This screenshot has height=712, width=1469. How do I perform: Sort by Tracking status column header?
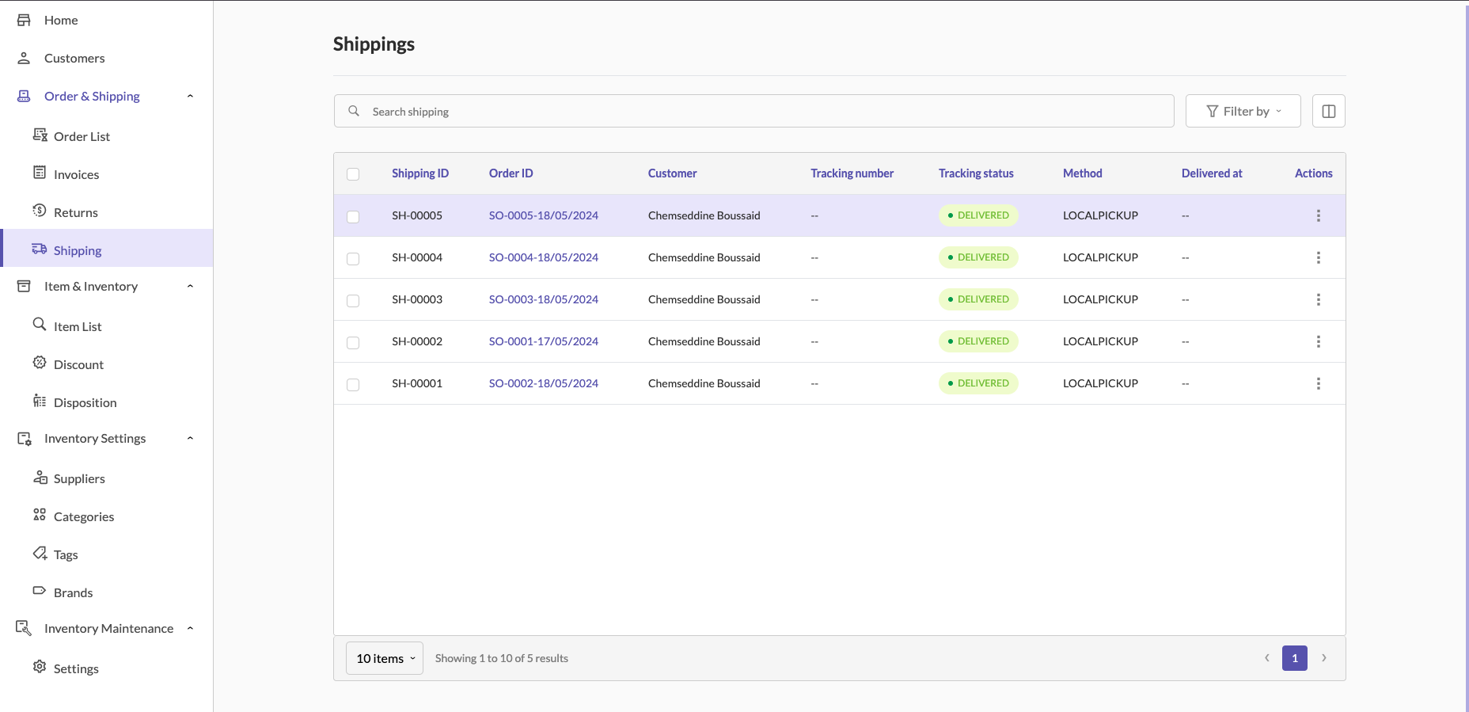[976, 173]
